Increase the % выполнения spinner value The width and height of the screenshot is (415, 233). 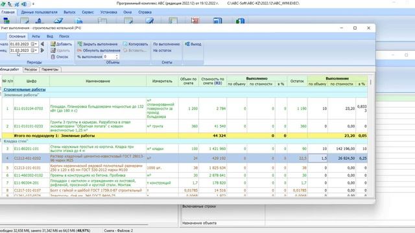pyautogui.click(x=117, y=56)
